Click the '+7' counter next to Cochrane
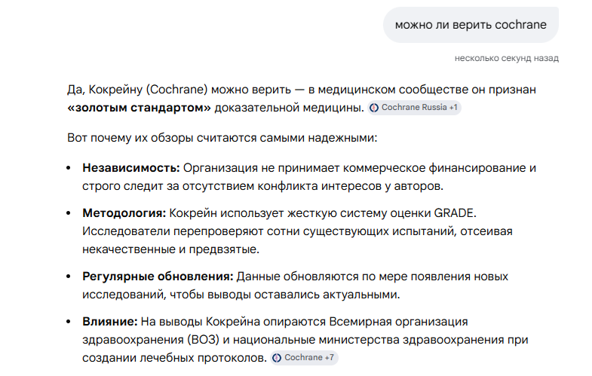This screenshot has width=592, height=376. (x=330, y=357)
